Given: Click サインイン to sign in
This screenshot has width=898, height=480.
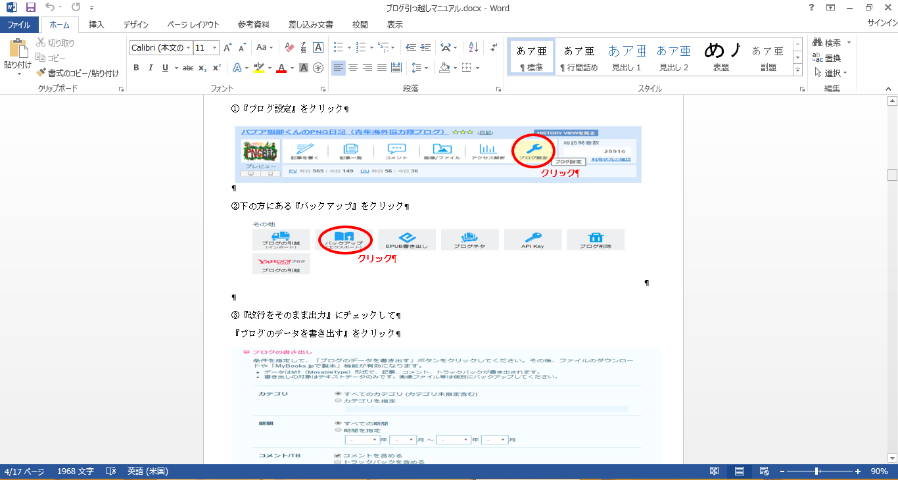Looking at the screenshot, I should 882,22.
